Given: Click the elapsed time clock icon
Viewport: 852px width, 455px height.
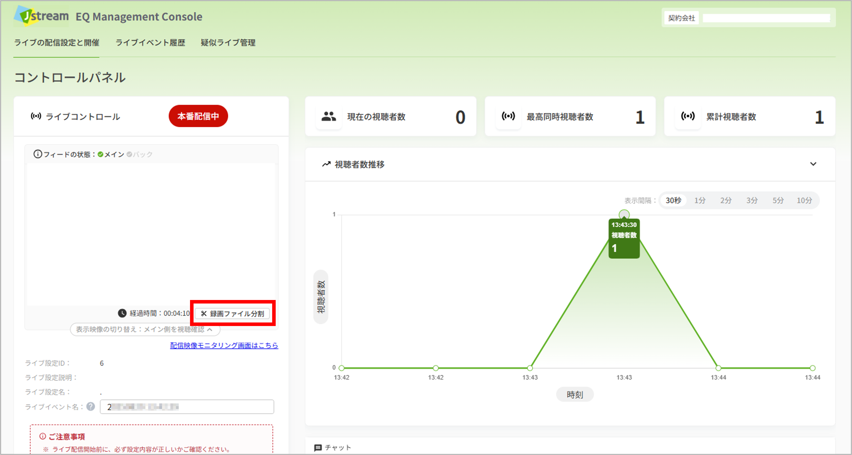Looking at the screenshot, I should [x=122, y=313].
